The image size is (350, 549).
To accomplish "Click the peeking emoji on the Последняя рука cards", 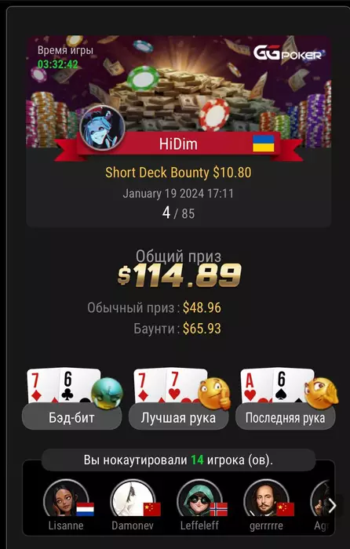I will point(321,393).
